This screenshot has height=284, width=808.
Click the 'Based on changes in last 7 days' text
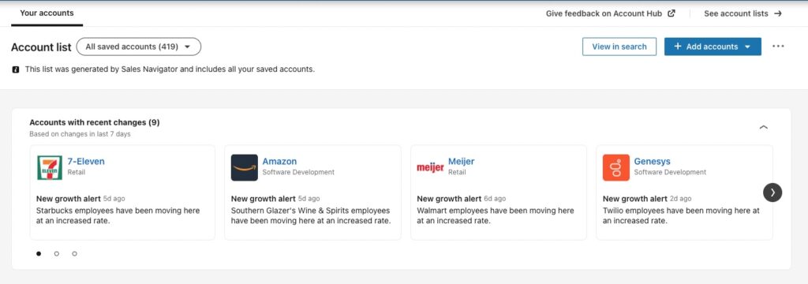[x=80, y=134]
